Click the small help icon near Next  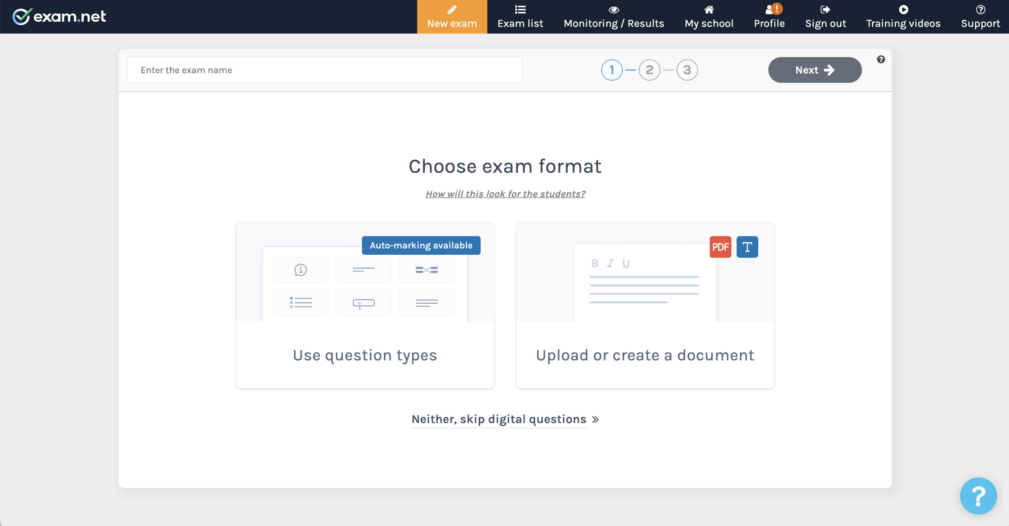[x=881, y=59]
